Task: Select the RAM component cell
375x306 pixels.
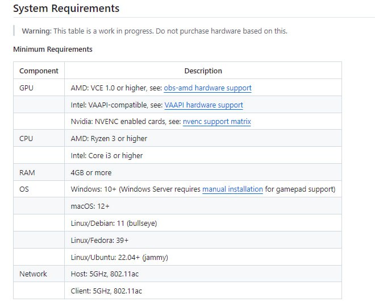Action: pos(27,173)
